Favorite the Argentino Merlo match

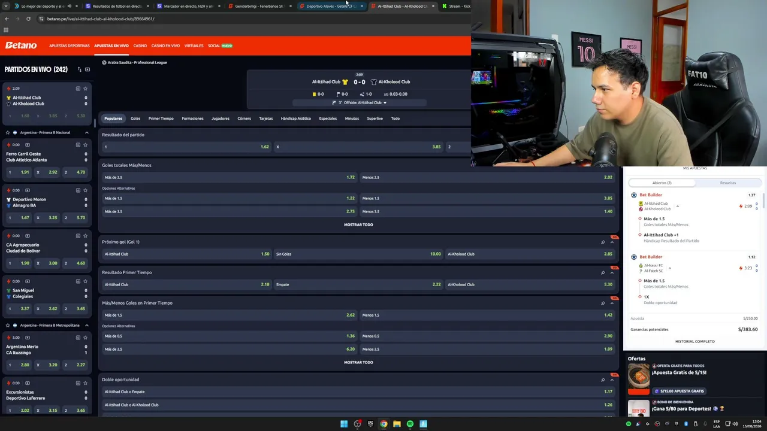point(85,338)
